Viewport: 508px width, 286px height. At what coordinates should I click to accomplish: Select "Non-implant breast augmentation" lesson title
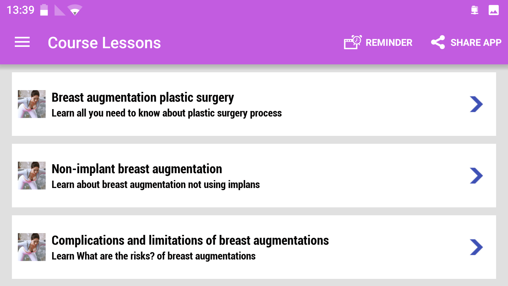pos(137,169)
